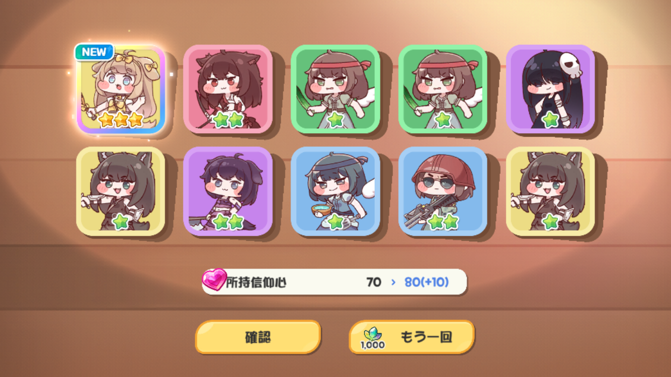Select the first green headband girl card
The height and width of the screenshot is (377, 671).
335,89
